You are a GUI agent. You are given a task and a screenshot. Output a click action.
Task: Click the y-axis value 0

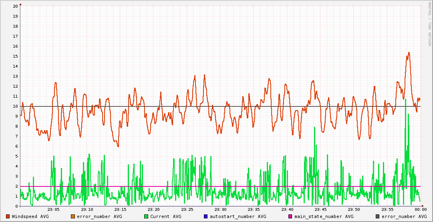click(16, 206)
